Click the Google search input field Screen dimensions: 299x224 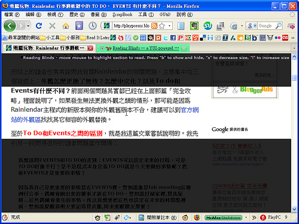(266, 26)
